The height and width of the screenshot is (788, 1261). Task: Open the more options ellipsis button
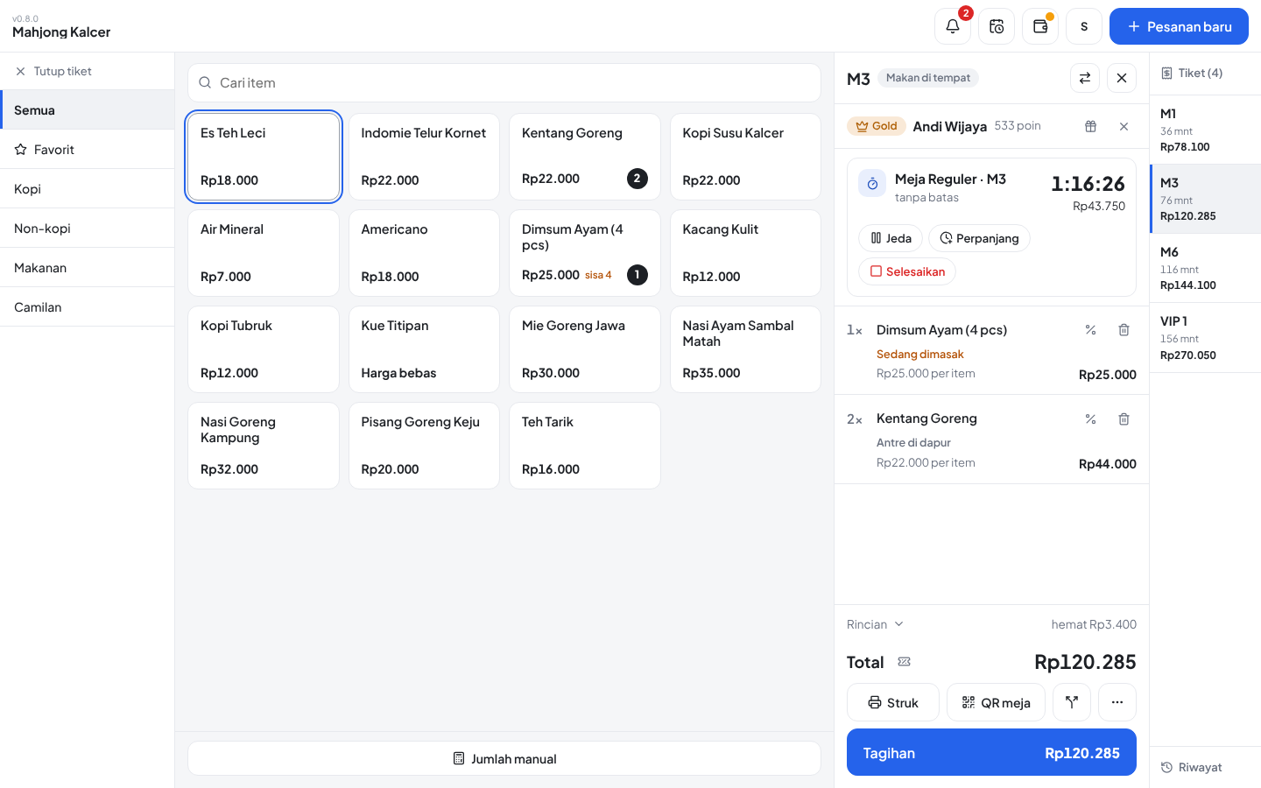click(x=1117, y=702)
